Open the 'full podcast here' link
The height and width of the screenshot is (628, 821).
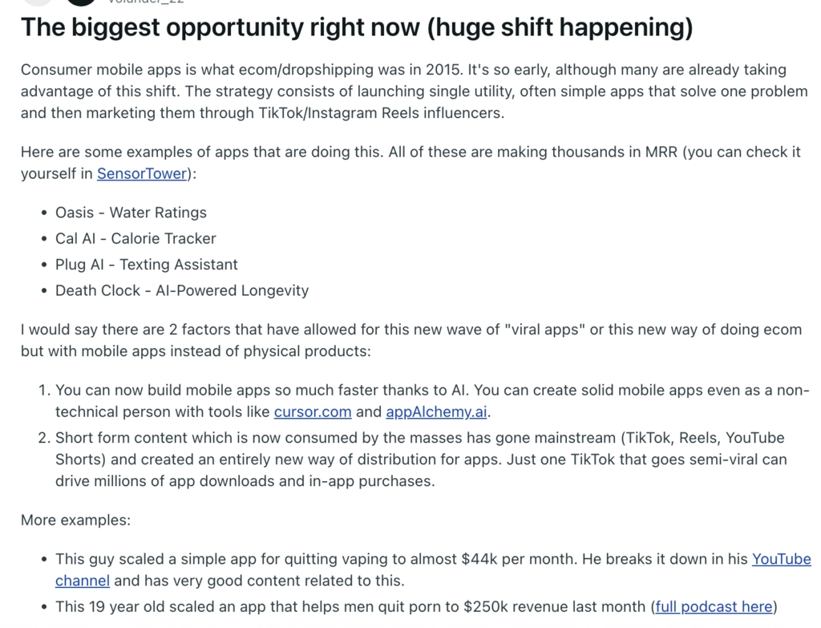pos(714,606)
